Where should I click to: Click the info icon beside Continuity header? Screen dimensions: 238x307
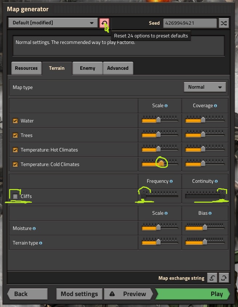[x=216, y=181]
